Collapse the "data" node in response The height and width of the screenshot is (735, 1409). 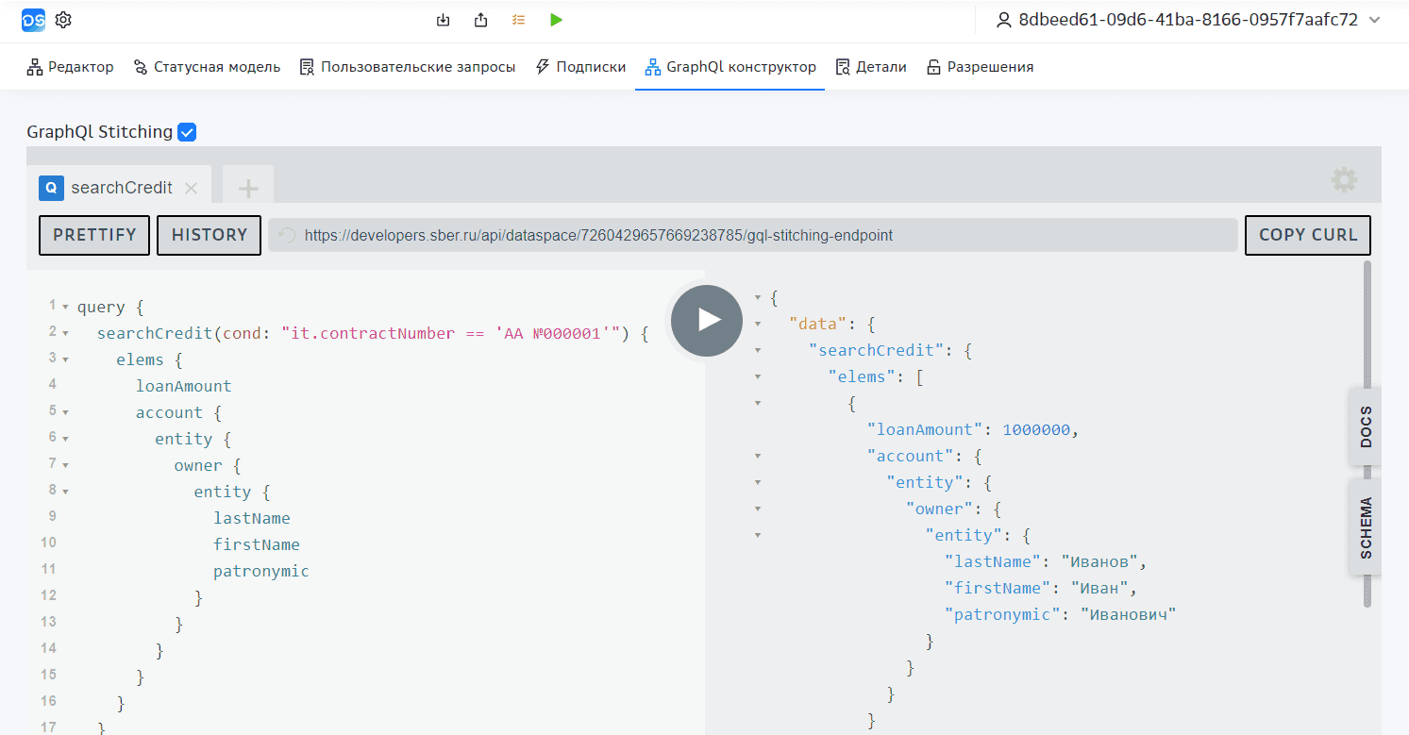coord(757,325)
